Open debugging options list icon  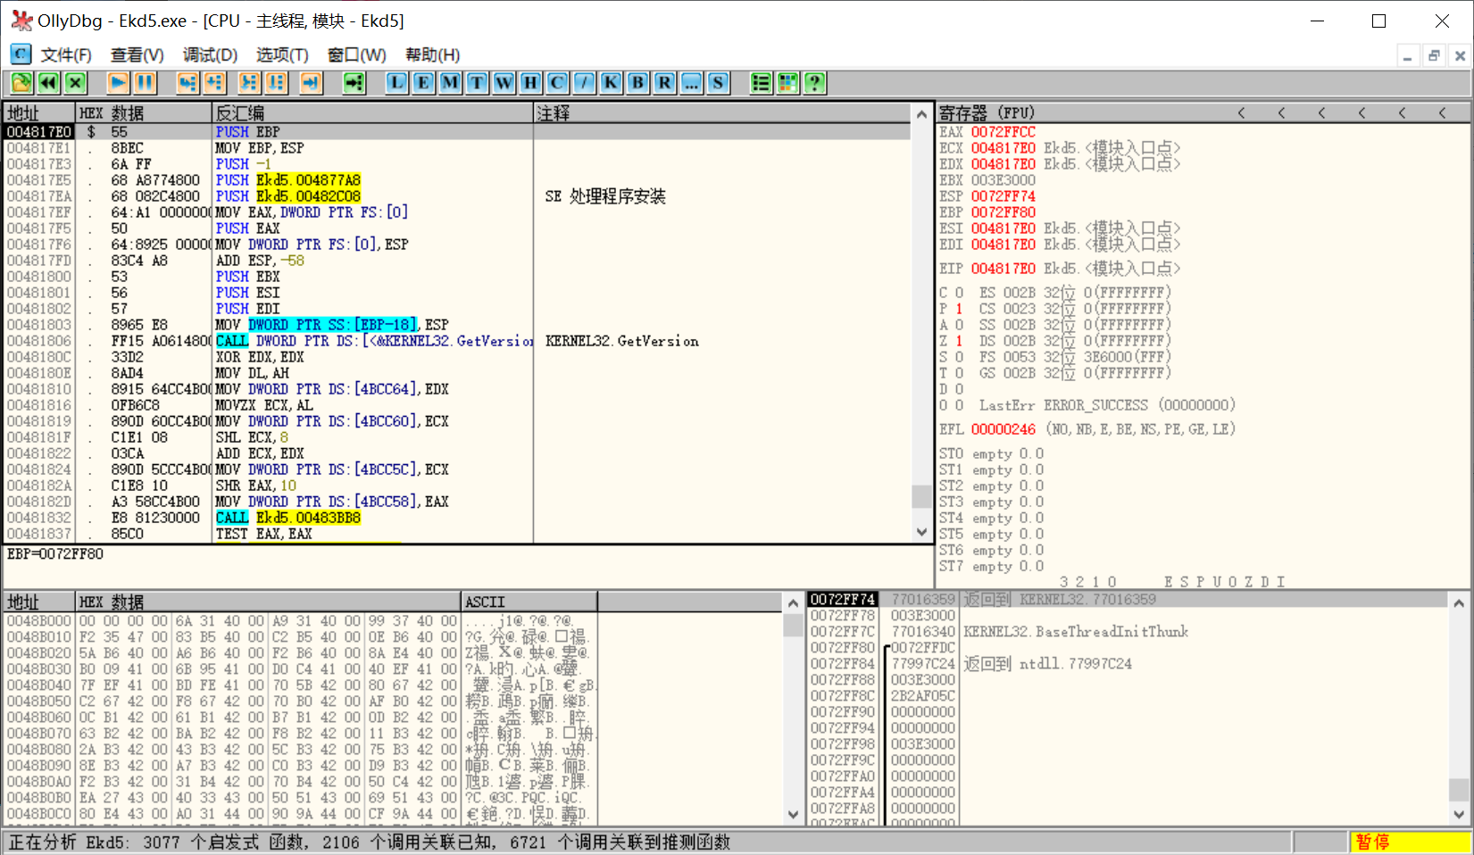(x=761, y=83)
